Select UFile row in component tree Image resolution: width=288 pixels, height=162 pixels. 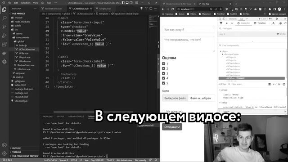[x=252, y=78]
